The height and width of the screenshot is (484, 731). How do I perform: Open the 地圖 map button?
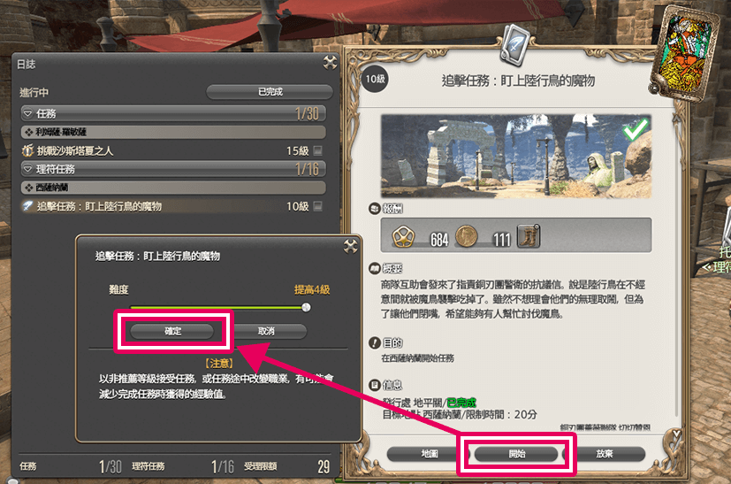tap(429, 454)
